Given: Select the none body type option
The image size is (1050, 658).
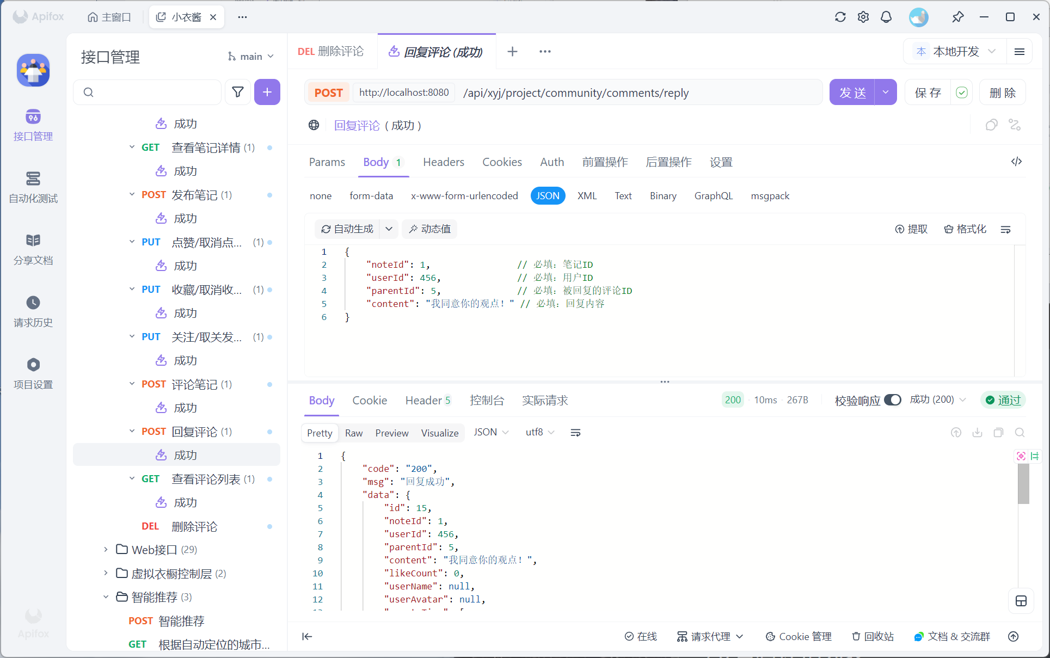Looking at the screenshot, I should 321,196.
